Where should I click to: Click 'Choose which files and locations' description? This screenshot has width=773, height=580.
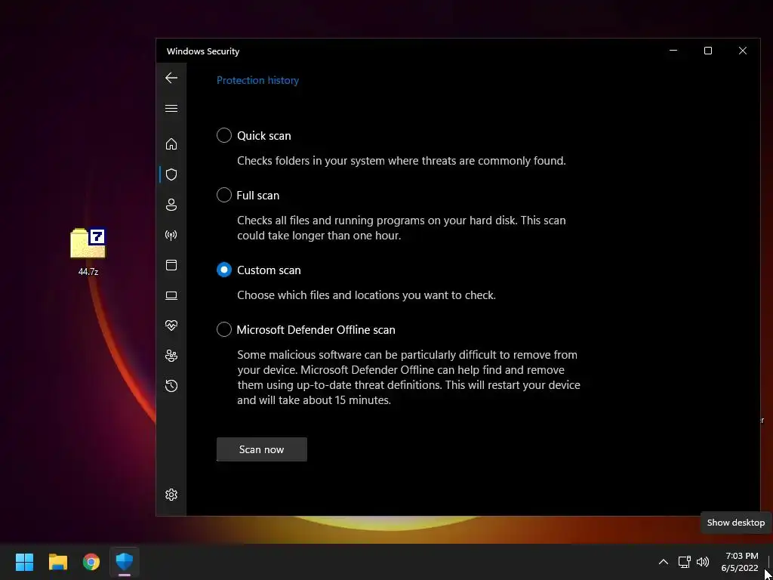[366, 295]
